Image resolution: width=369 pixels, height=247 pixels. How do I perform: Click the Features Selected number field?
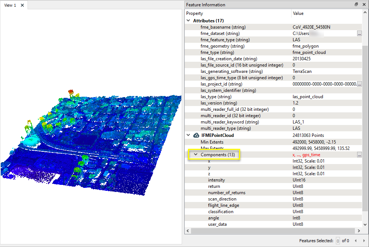pos(338,240)
